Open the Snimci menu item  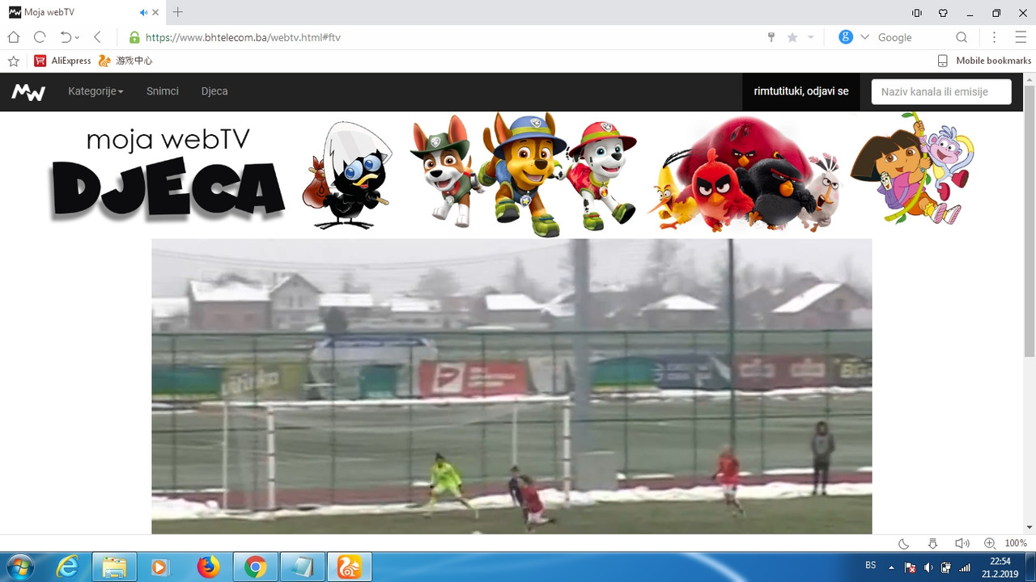click(163, 91)
